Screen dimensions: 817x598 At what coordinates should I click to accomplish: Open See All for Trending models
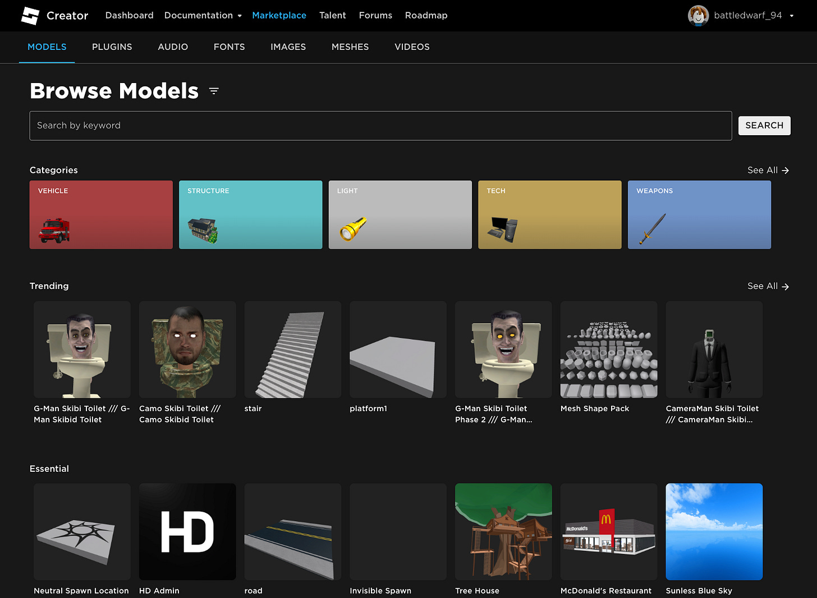tap(768, 286)
